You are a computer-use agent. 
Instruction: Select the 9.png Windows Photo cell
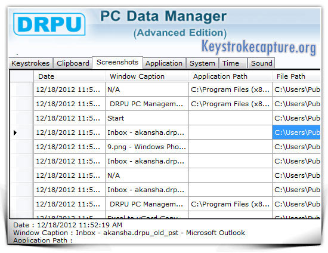(147, 147)
